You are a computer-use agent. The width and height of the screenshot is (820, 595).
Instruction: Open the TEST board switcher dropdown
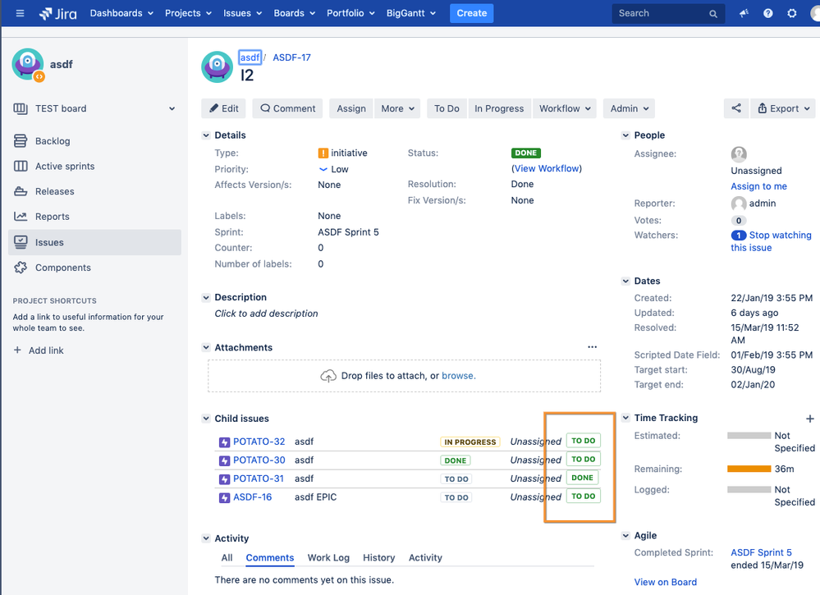[x=172, y=108]
